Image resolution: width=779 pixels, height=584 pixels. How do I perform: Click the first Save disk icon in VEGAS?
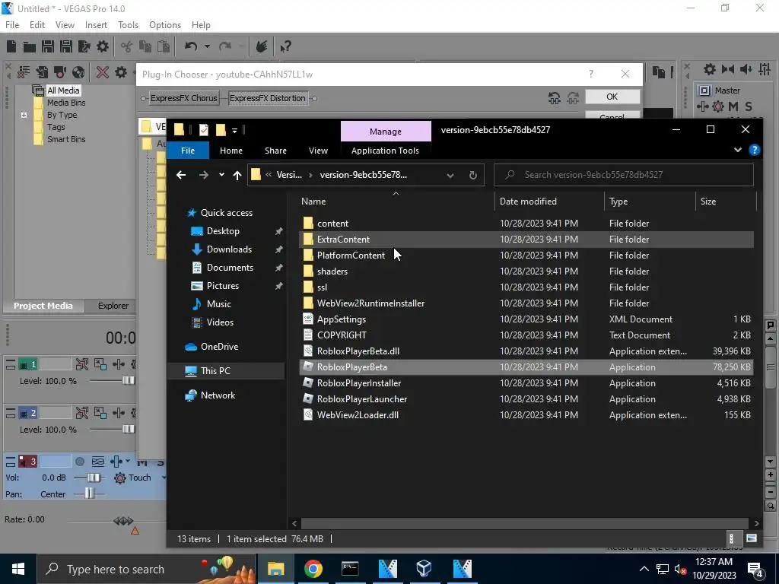48,46
